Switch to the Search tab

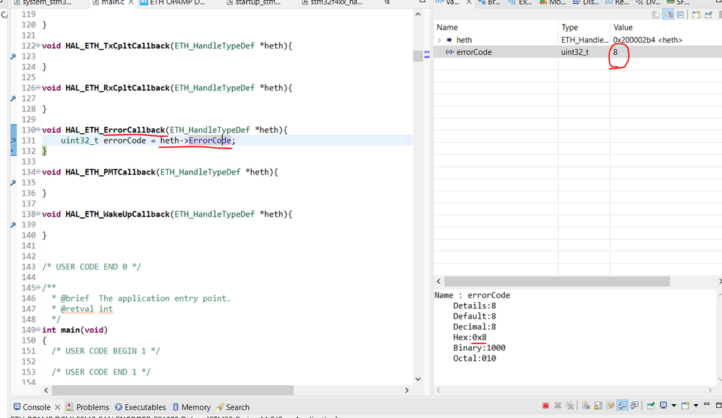pyautogui.click(x=233, y=407)
